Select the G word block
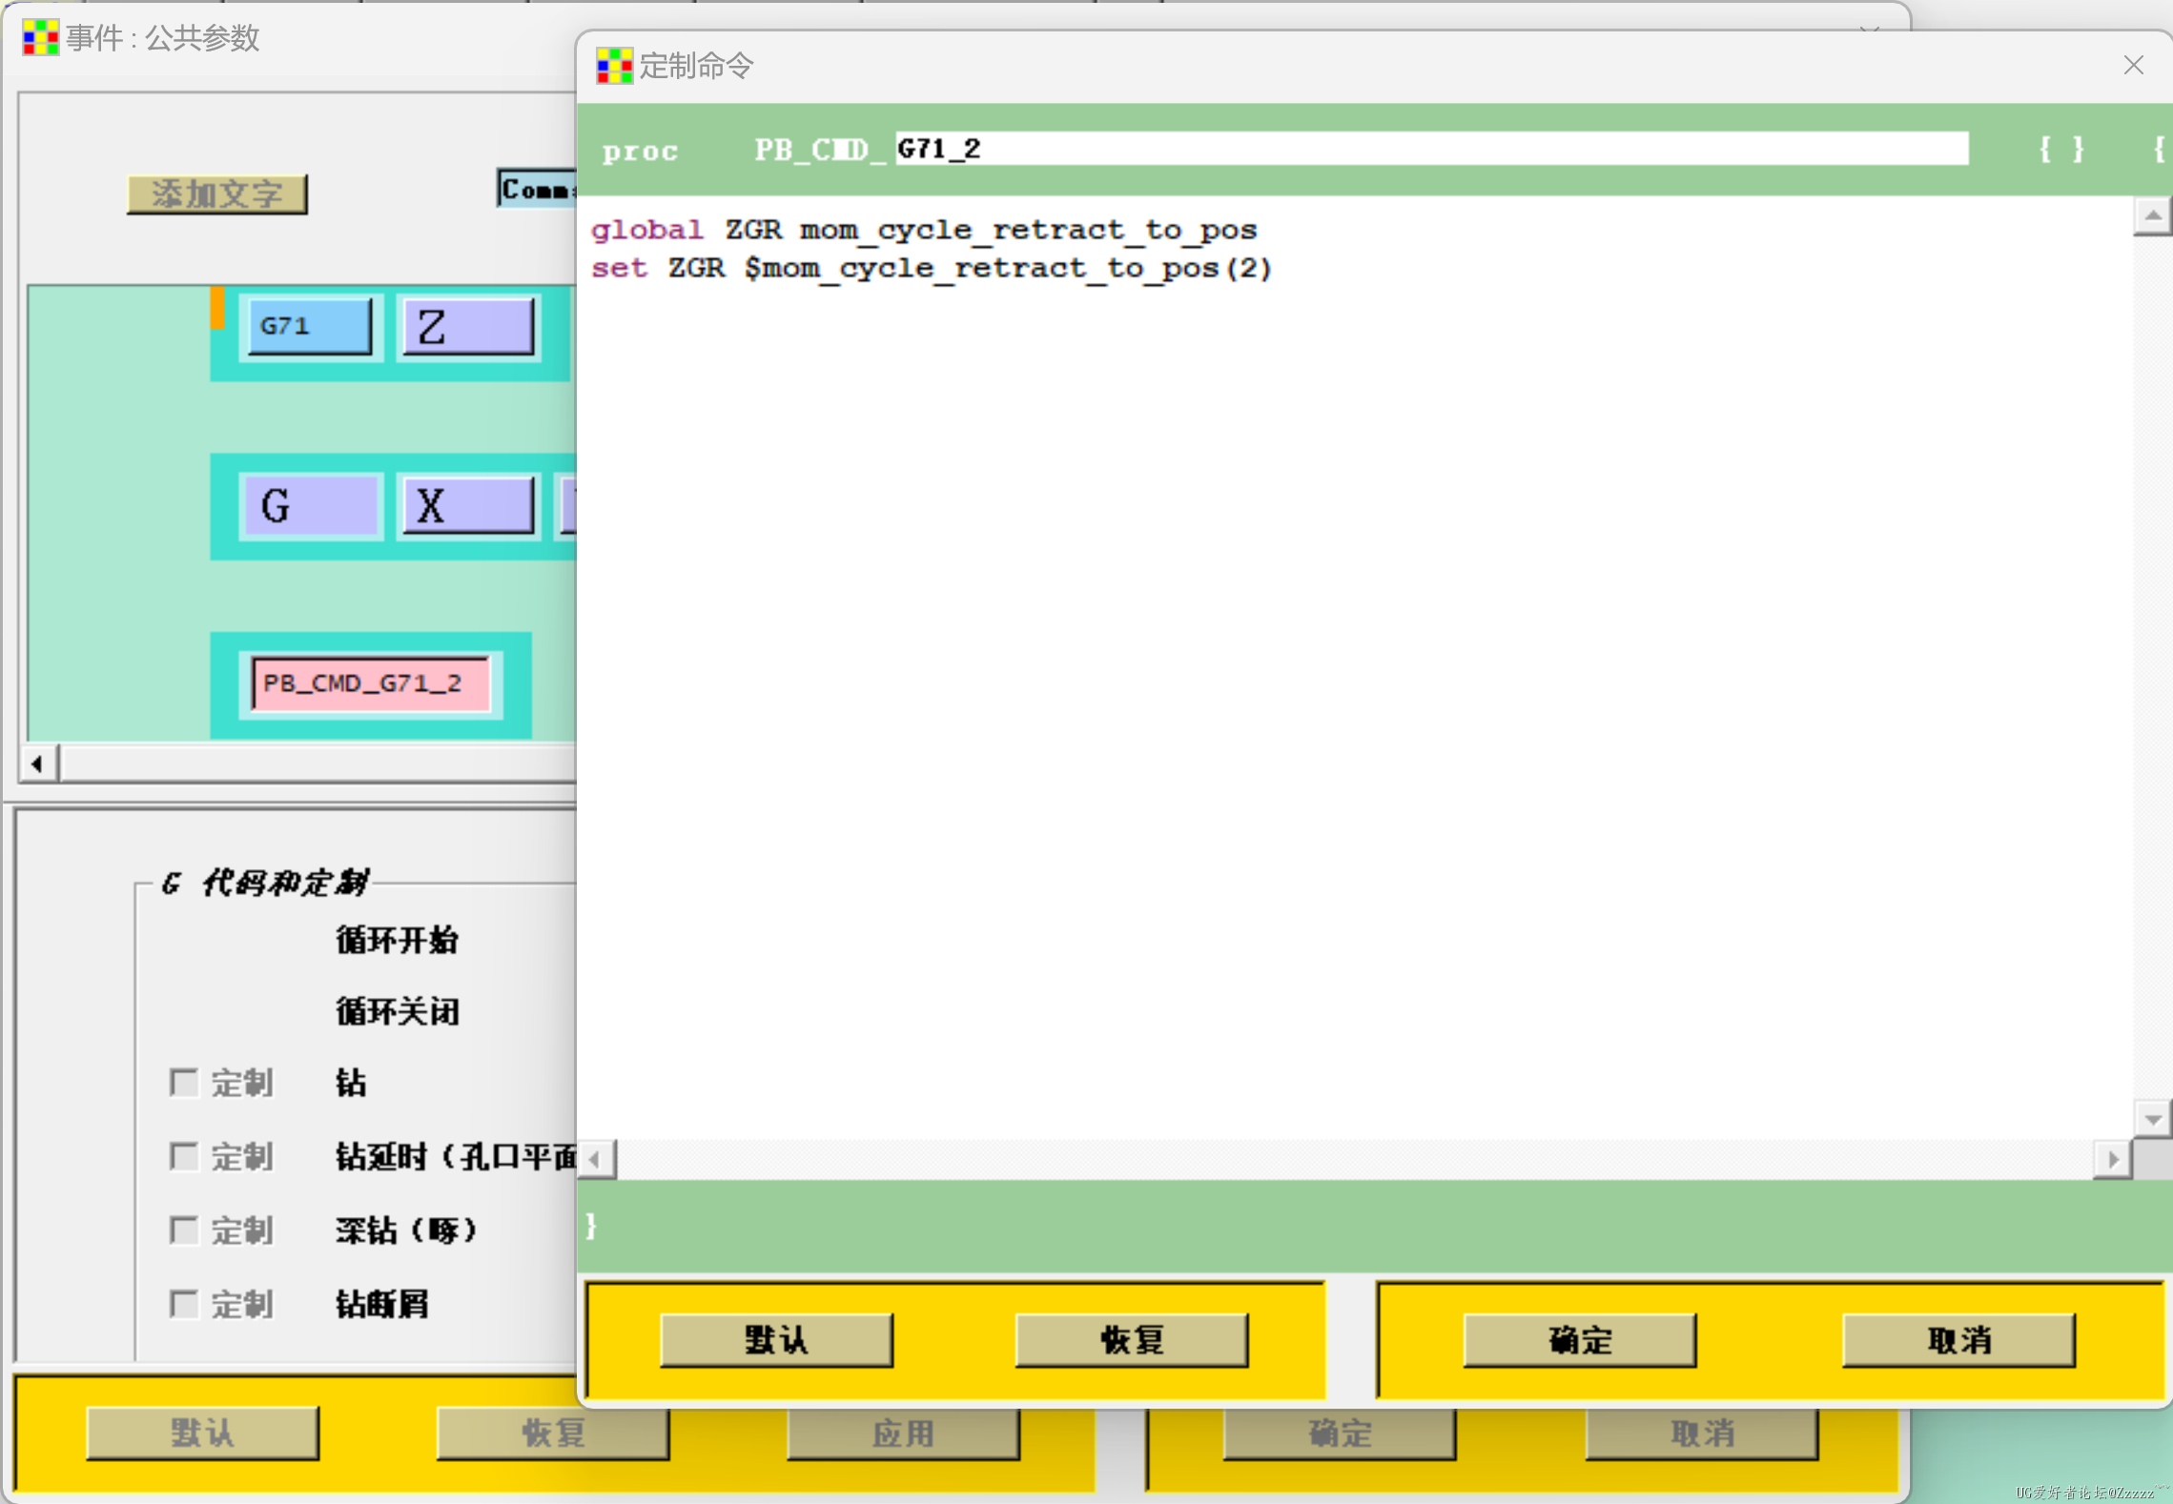The width and height of the screenshot is (2173, 1504). click(311, 505)
